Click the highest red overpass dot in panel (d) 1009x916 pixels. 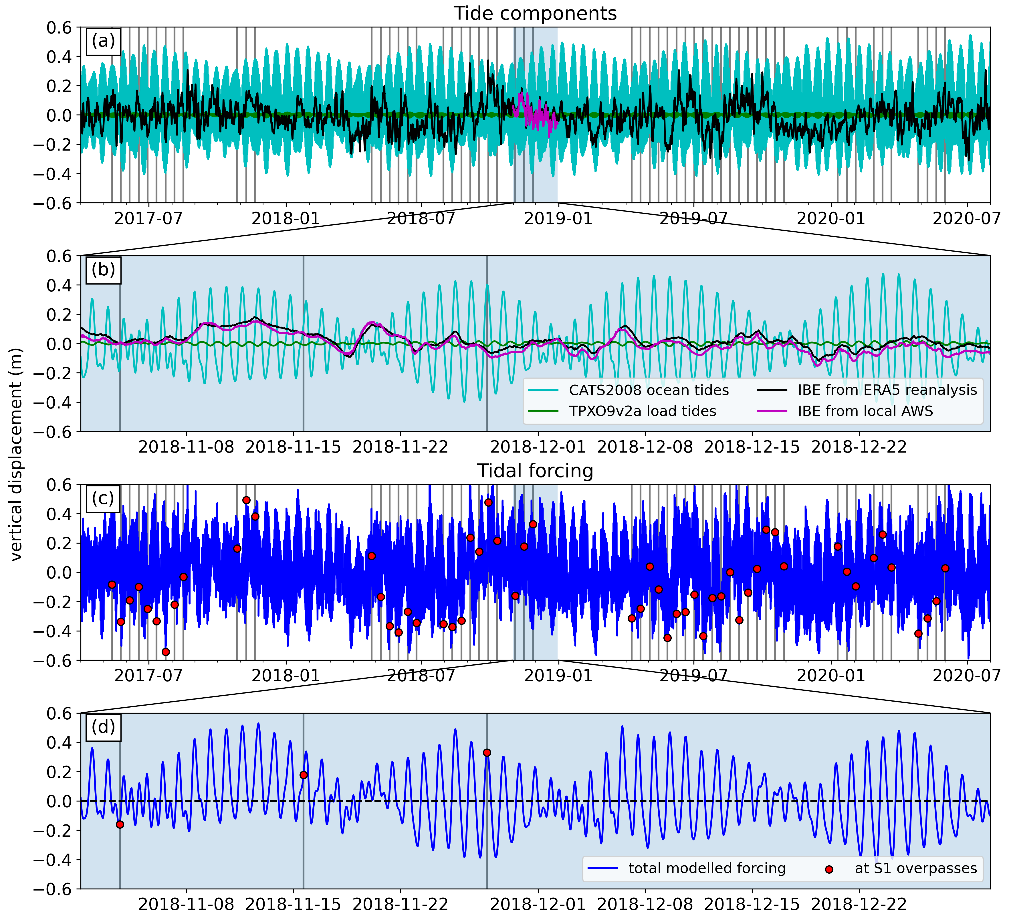(487, 753)
